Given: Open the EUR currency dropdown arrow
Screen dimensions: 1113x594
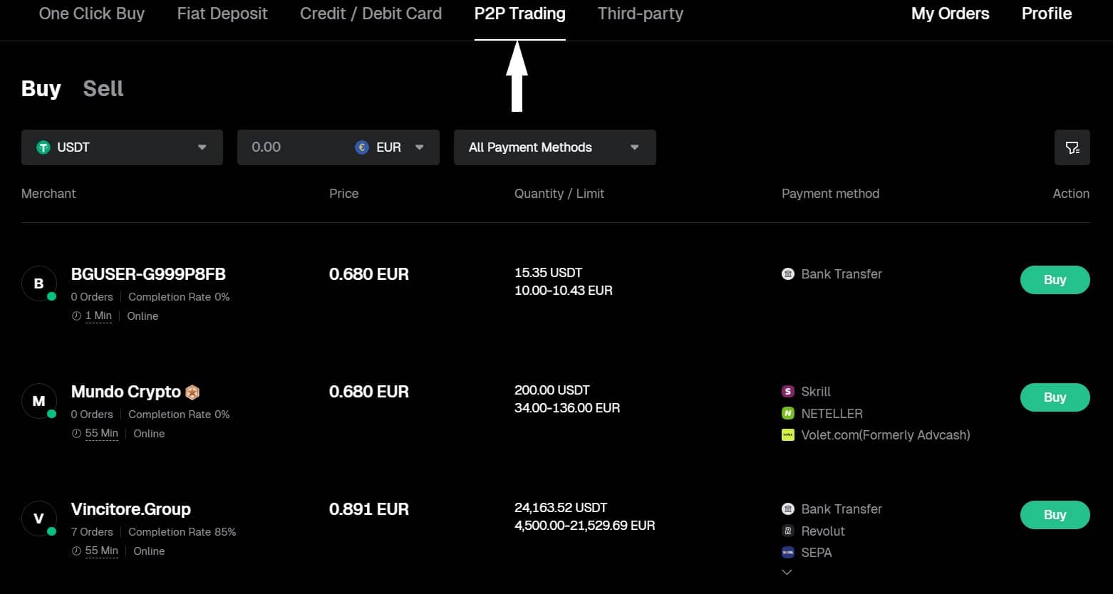Looking at the screenshot, I should click(420, 147).
